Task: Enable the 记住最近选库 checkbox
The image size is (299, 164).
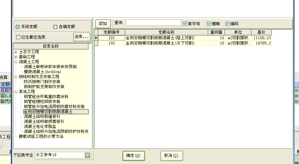Action: click(x=18, y=37)
